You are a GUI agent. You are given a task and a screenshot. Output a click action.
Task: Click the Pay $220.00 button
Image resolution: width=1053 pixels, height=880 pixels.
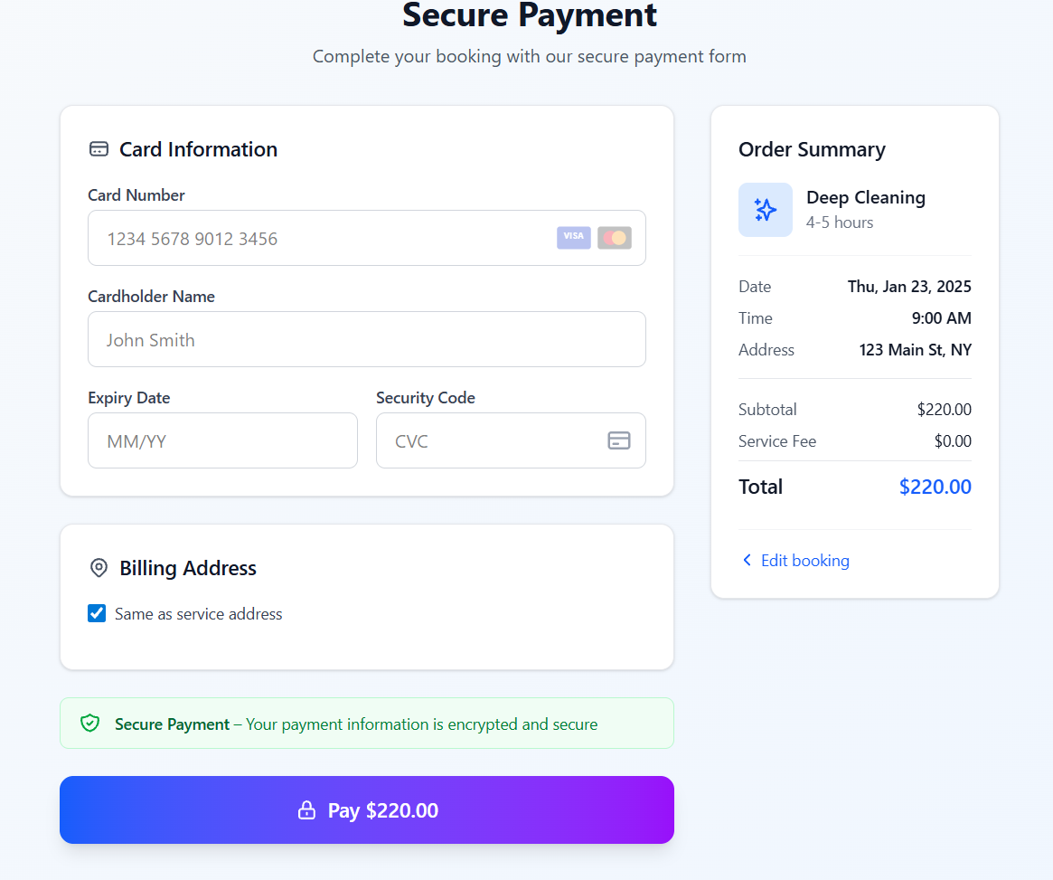[366, 809]
